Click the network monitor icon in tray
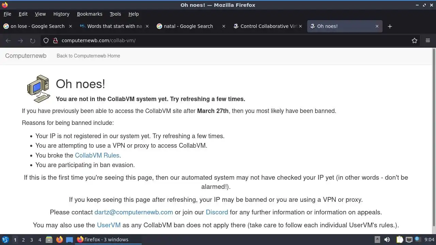The width and height of the screenshot is (436, 245). coord(409,240)
